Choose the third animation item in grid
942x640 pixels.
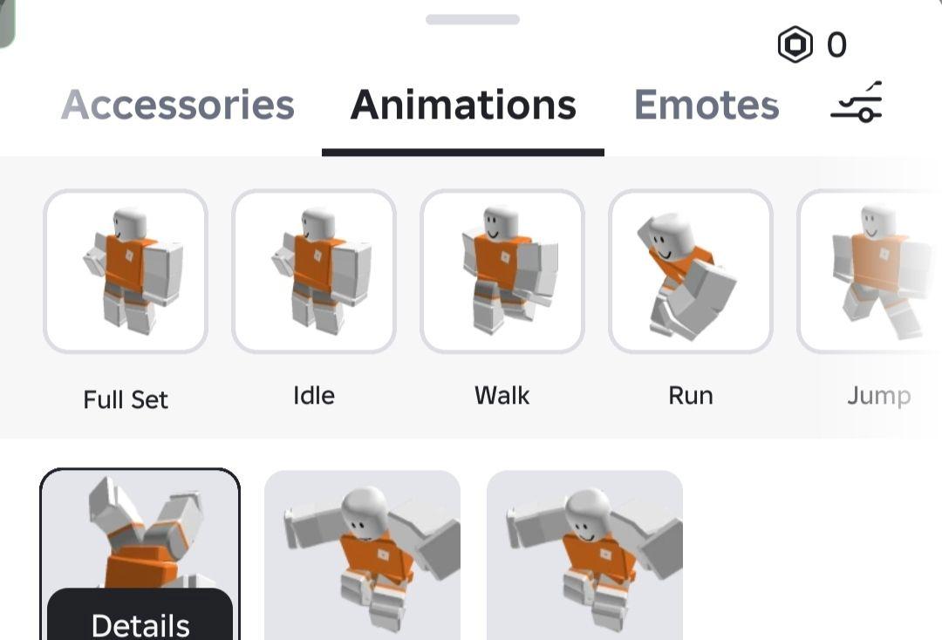[584, 555]
